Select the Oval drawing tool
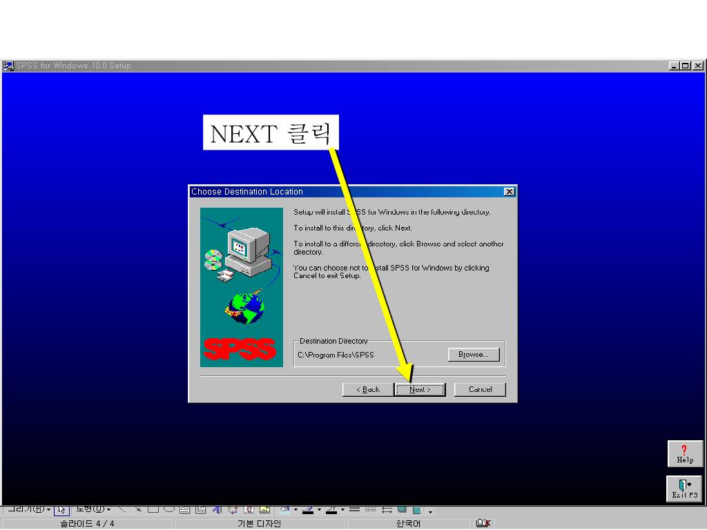The image size is (707, 530). tap(169, 509)
